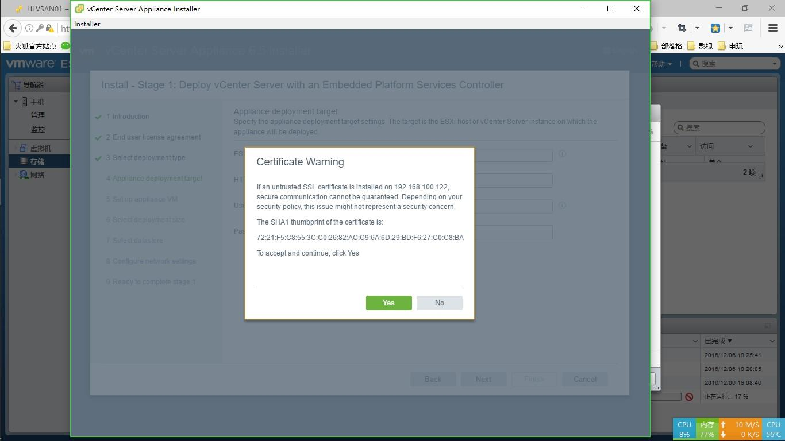Select 管理 under host in navigator
Image resolution: width=785 pixels, height=441 pixels.
pos(37,115)
